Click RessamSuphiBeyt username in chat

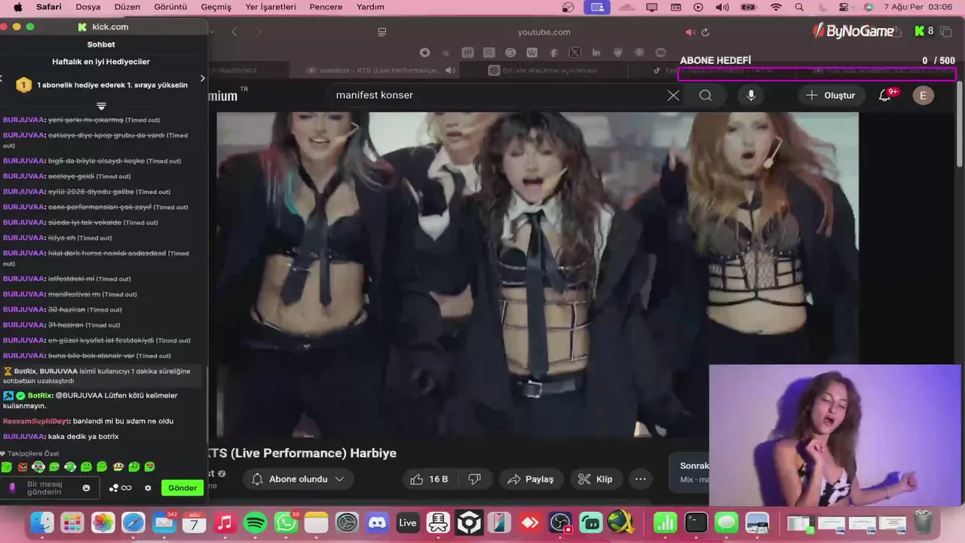click(x=35, y=421)
